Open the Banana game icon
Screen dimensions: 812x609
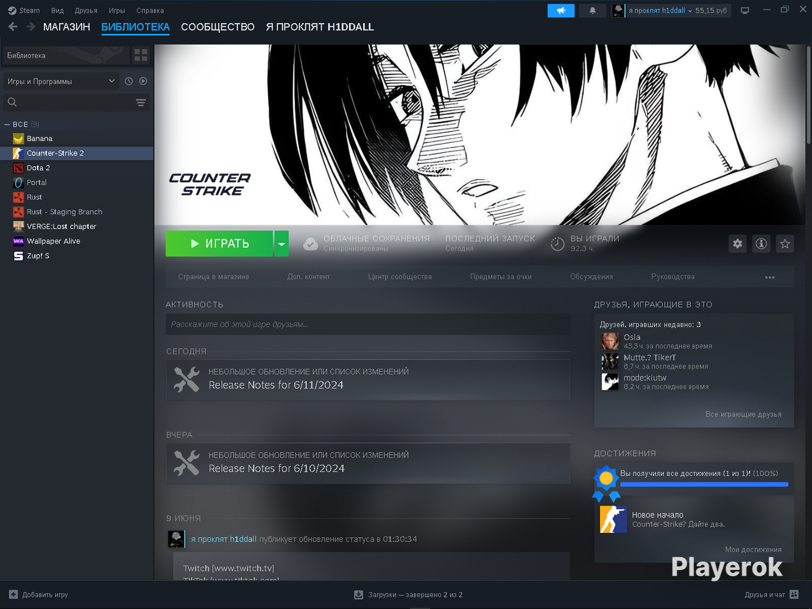pos(18,139)
